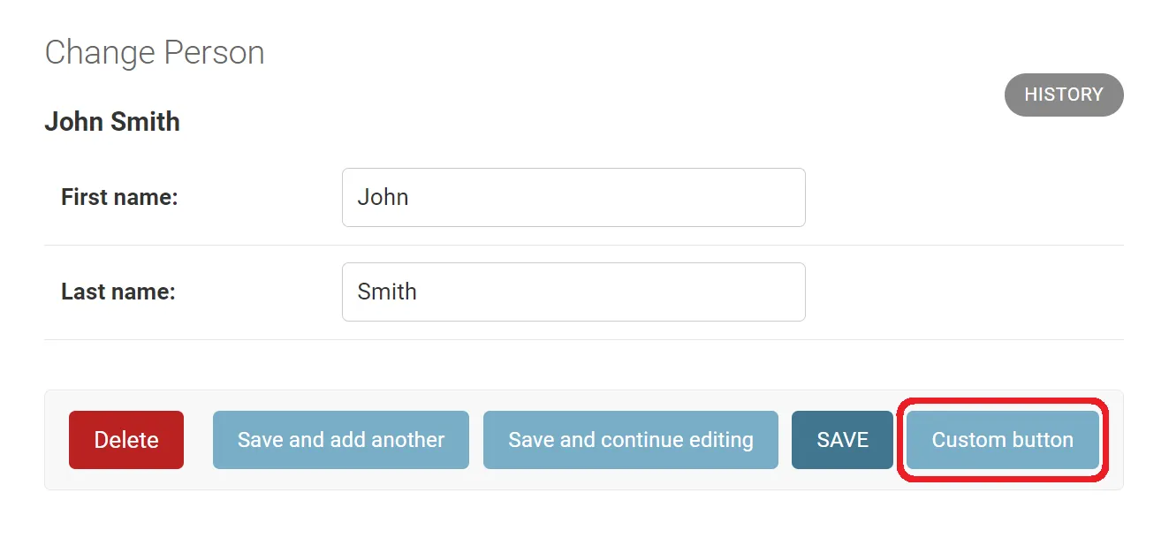Click the red Delete button

pos(126,440)
